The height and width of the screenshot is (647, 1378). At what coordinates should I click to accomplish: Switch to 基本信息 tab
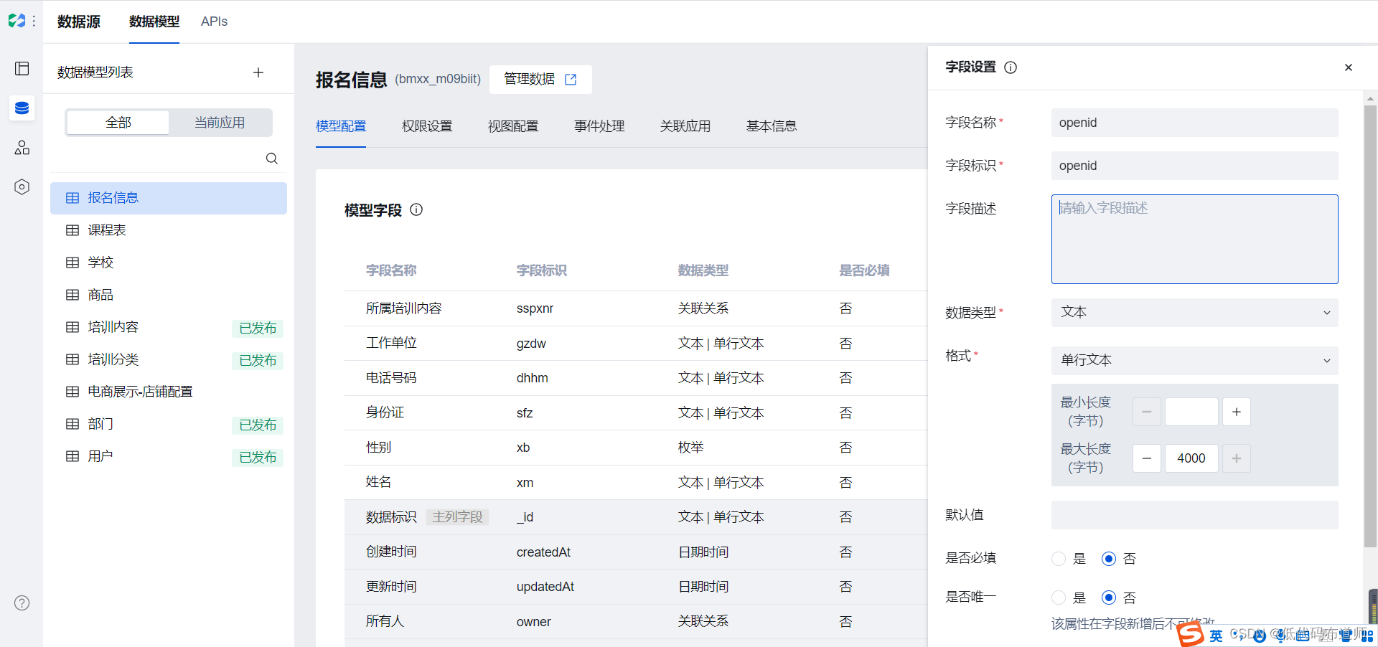[772, 126]
